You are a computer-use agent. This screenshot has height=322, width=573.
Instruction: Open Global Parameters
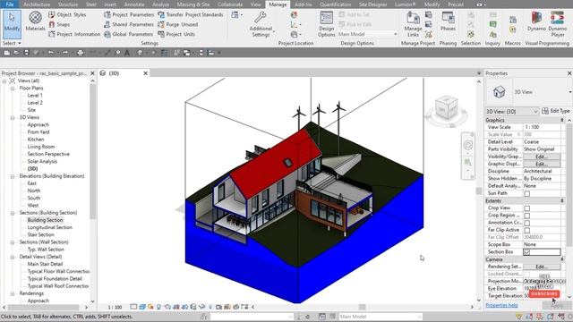tap(128, 34)
